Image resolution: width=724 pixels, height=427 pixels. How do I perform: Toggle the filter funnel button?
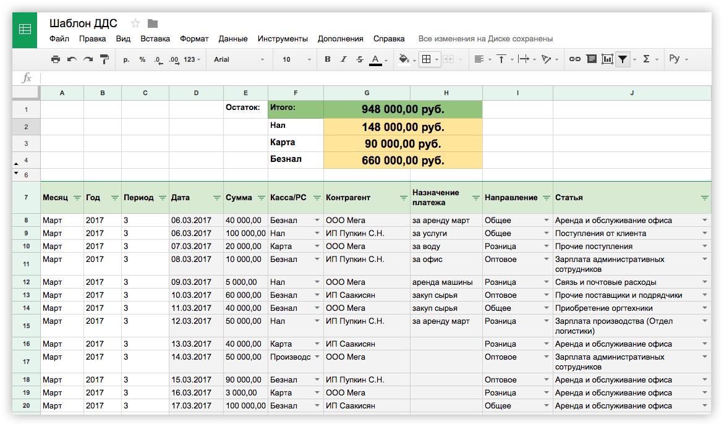(623, 59)
